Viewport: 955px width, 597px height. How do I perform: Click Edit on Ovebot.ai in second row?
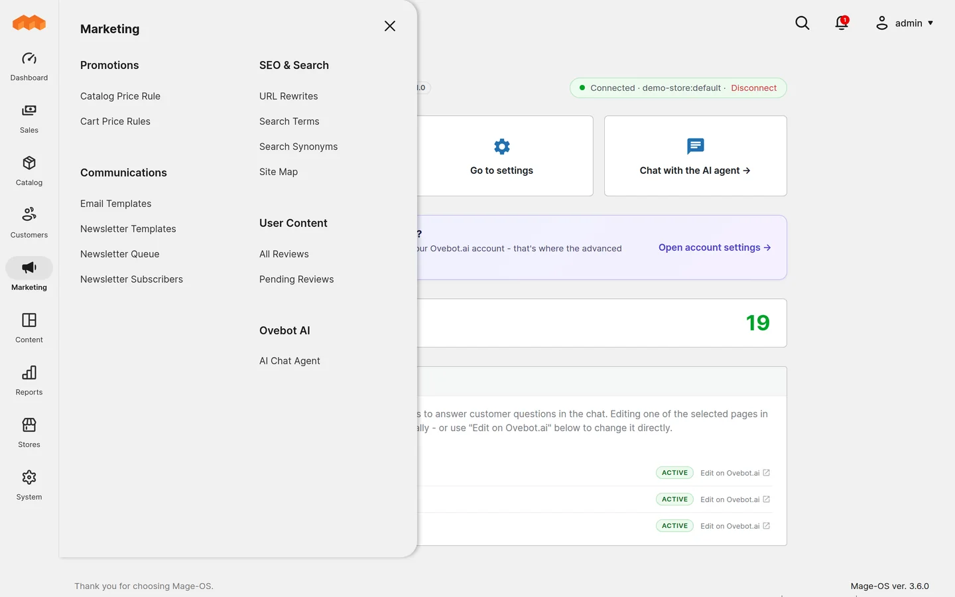pos(735,499)
